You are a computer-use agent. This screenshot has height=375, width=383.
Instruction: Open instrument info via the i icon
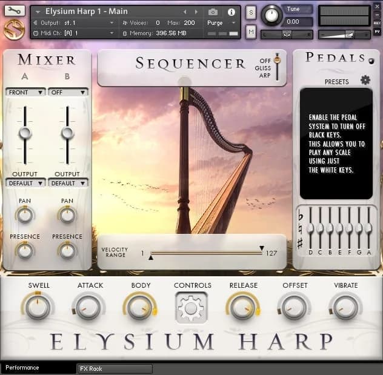(x=231, y=12)
